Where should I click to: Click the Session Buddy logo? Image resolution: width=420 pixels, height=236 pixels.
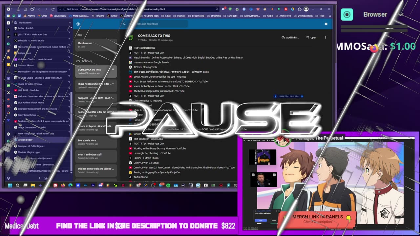point(78,24)
